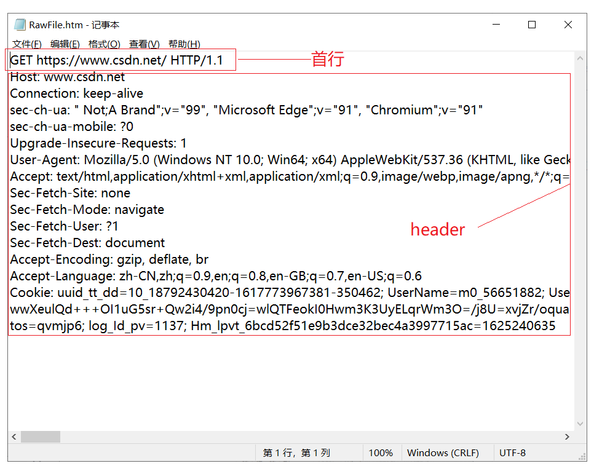This screenshot has width=602, height=466.
Task: Click the horizontal scrollbar thumb
Action: (x=41, y=437)
